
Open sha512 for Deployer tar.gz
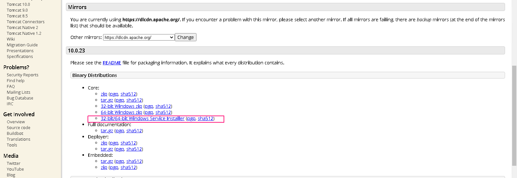click(x=134, y=149)
